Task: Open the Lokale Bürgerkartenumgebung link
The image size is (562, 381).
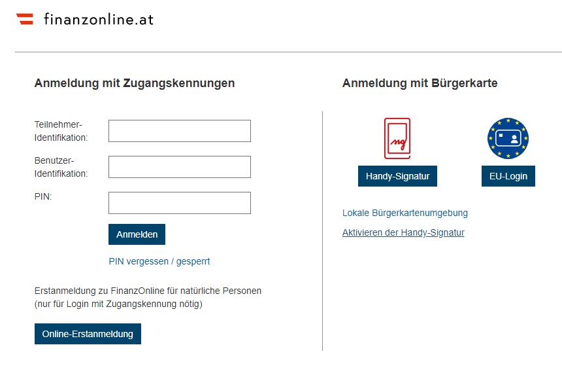Action: click(405, 213)
